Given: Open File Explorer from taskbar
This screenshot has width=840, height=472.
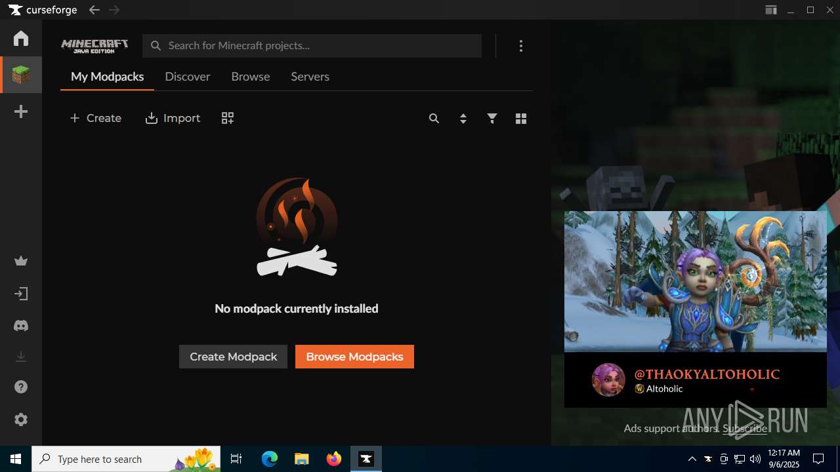Looking at the screenshot, I should coord(301,459).
